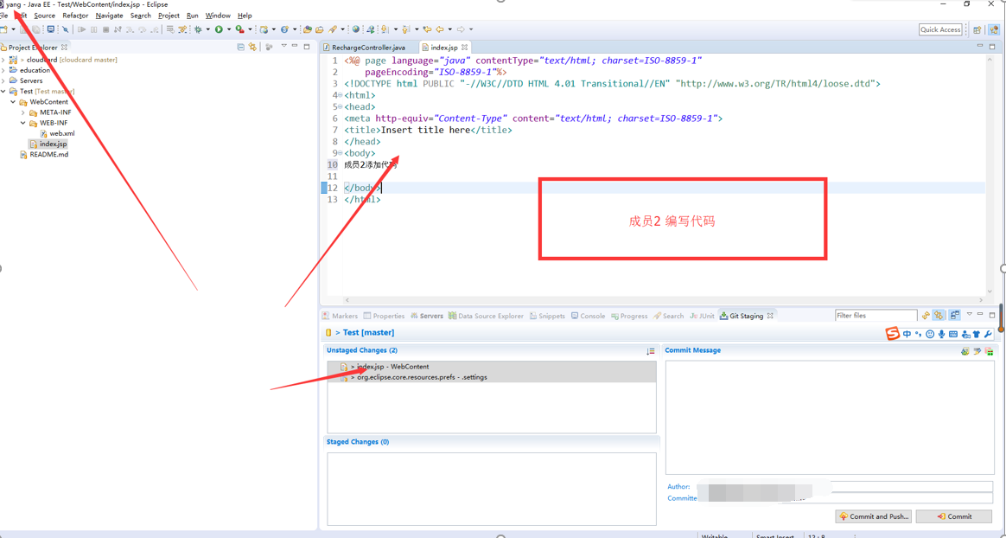Image resolution: width=1006 pixels, height=538 pixels.
Task: Click the Refresh icon in Git Staging
Action: click(925, 315)
